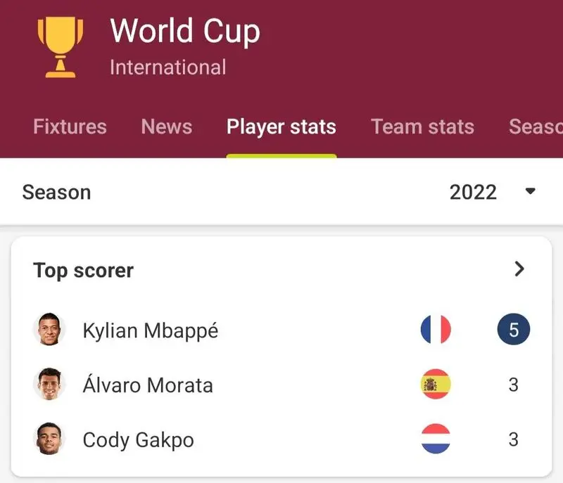Click the gold trophy icon
The image size is (563, 483).
(61, 47)
